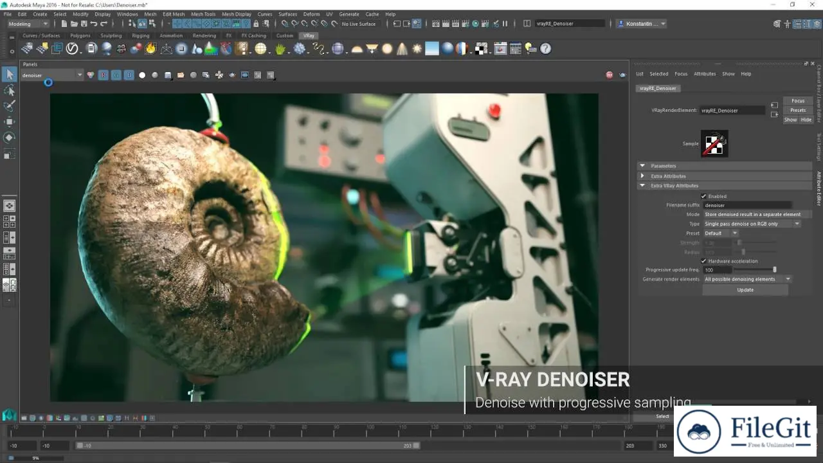Click the Undo arrow on the status line
823x463 pixels.
94,24
